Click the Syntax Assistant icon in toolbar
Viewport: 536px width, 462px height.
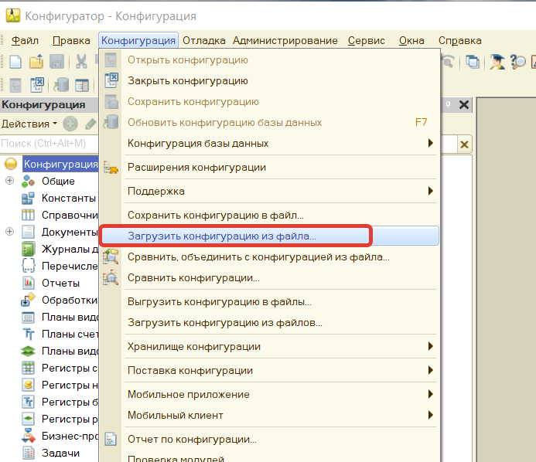496,62
